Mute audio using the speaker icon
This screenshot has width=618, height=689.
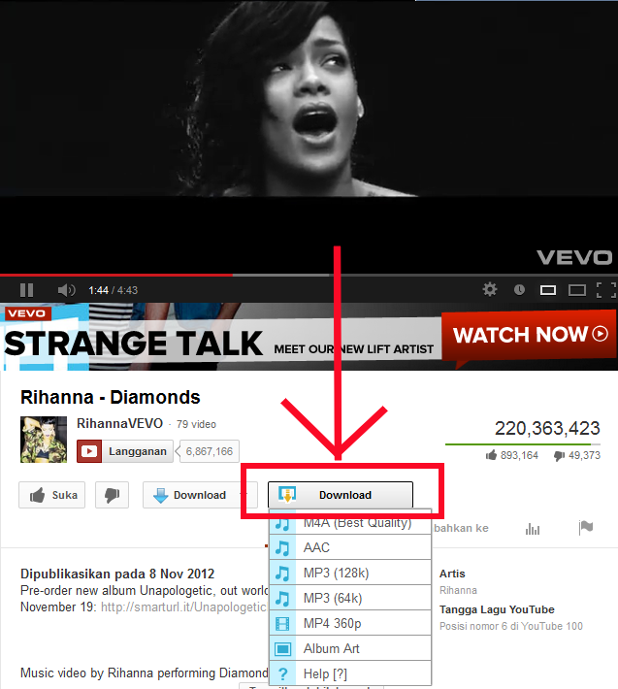[66, 290]
